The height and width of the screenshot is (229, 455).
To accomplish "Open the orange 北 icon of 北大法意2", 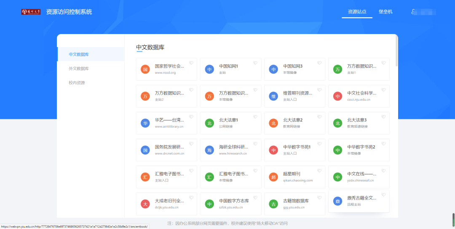I will [x=273, y=123].
